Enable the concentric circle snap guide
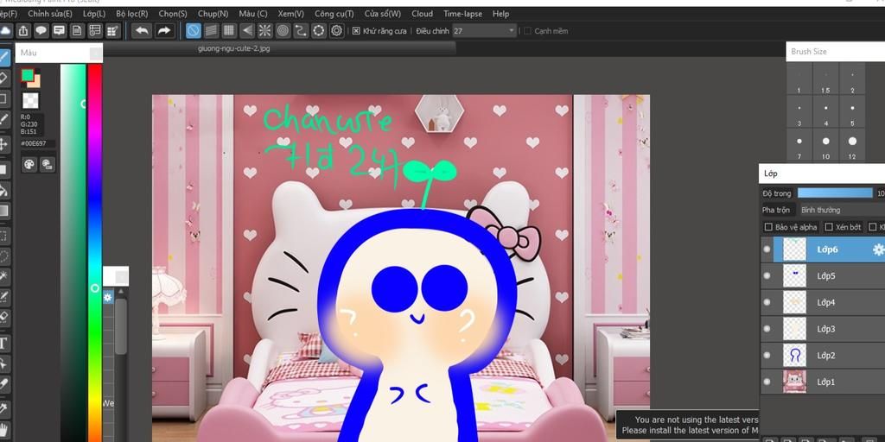 [283, 30]
